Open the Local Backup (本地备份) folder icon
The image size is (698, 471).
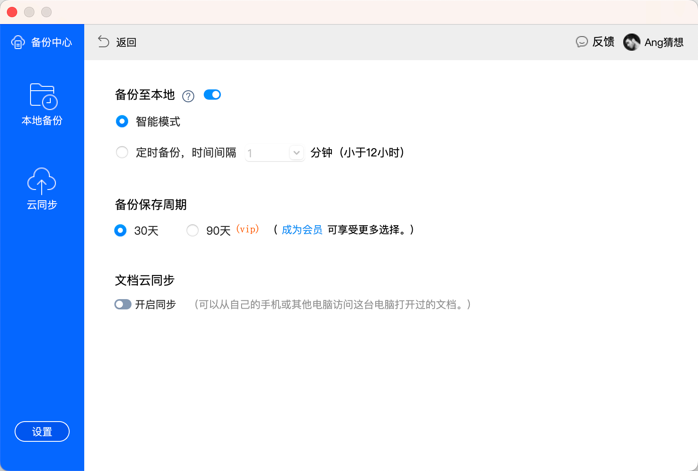pyautogui.click(x=43, y=96)
